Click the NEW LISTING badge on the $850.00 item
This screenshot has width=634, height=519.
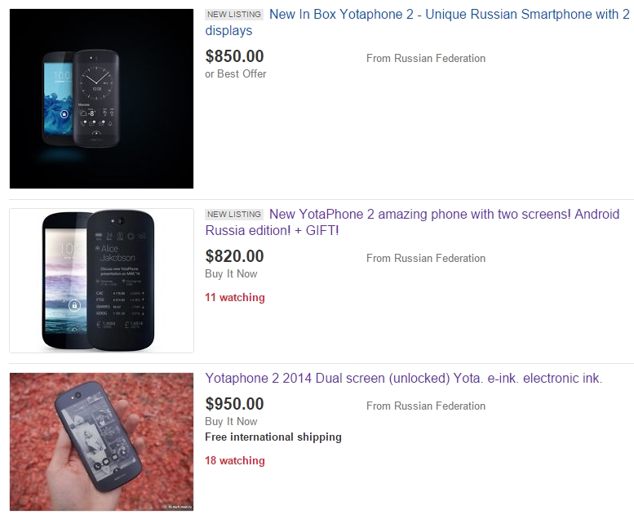(234, 15)
